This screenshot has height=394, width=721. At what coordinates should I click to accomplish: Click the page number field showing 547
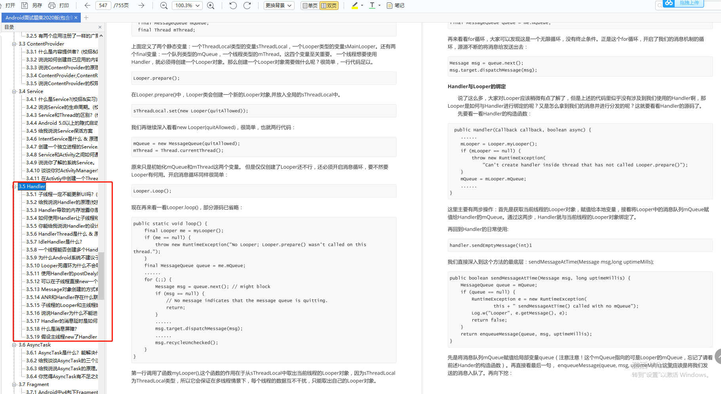[103, 6]
